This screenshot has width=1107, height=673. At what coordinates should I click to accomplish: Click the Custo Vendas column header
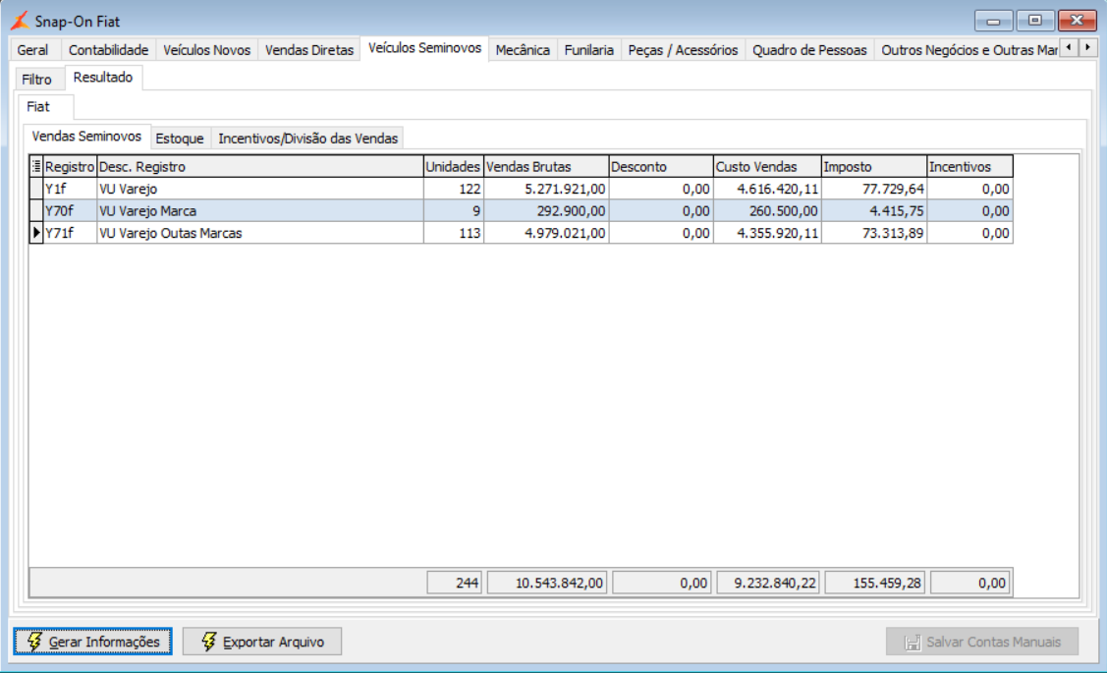tap(767, 167)
